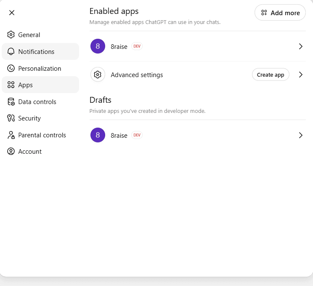Switch to the Notifications tab
Screen dimensions: 313x286
coord(40,51)
